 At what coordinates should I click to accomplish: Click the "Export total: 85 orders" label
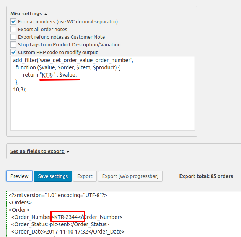click(206, 176)
